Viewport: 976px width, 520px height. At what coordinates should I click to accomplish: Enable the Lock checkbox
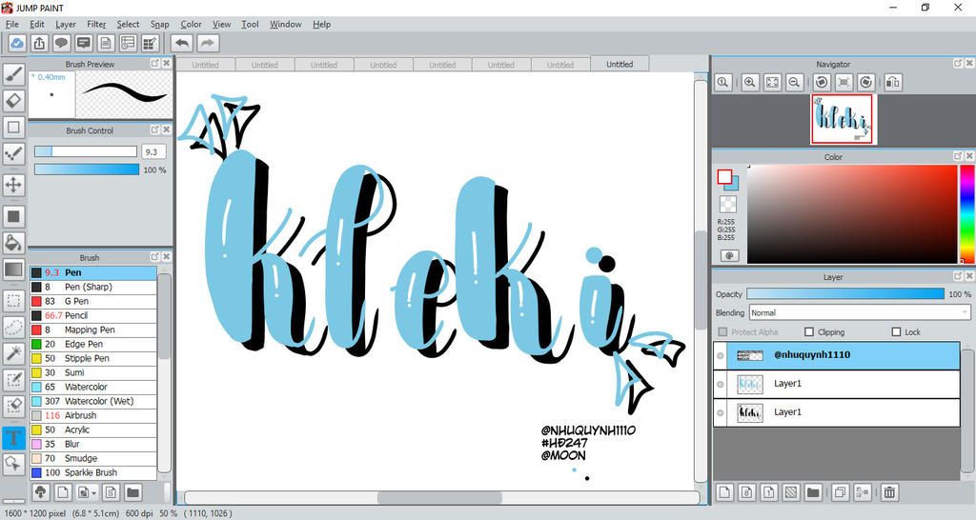click(x=896, y=332)
